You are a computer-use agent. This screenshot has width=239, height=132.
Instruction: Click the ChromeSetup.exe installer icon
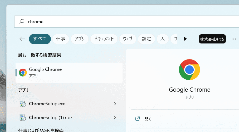23,104
